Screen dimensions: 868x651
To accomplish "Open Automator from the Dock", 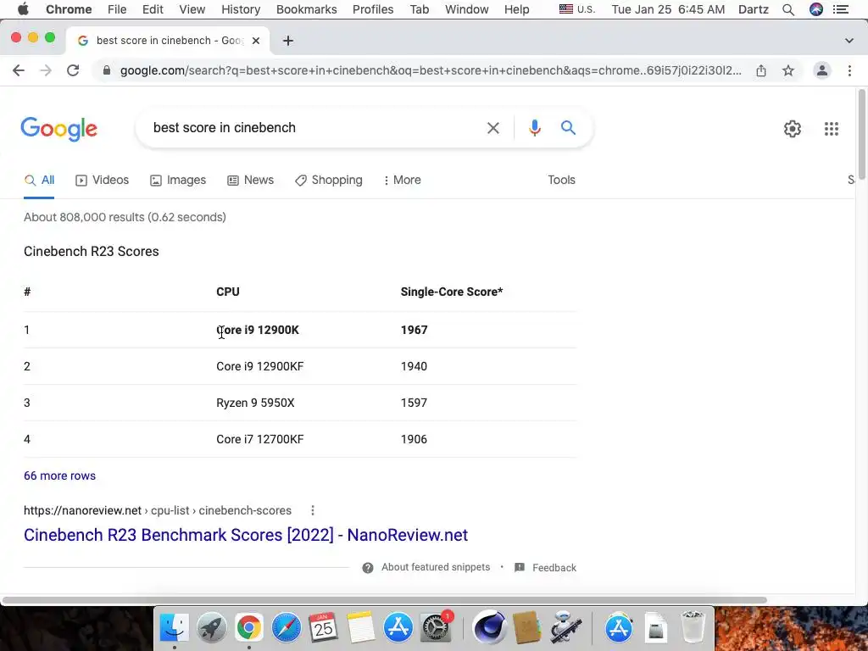I will click(x=565, y=627).
